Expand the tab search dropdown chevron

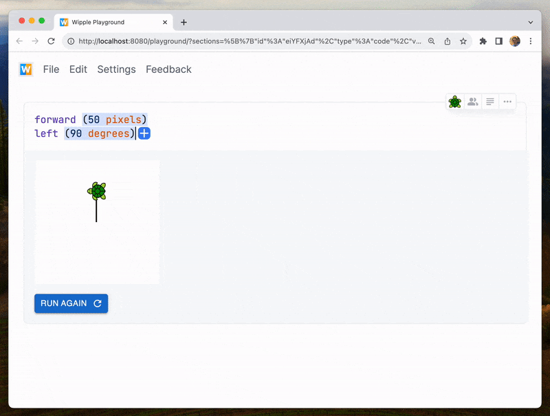[531, 22]
